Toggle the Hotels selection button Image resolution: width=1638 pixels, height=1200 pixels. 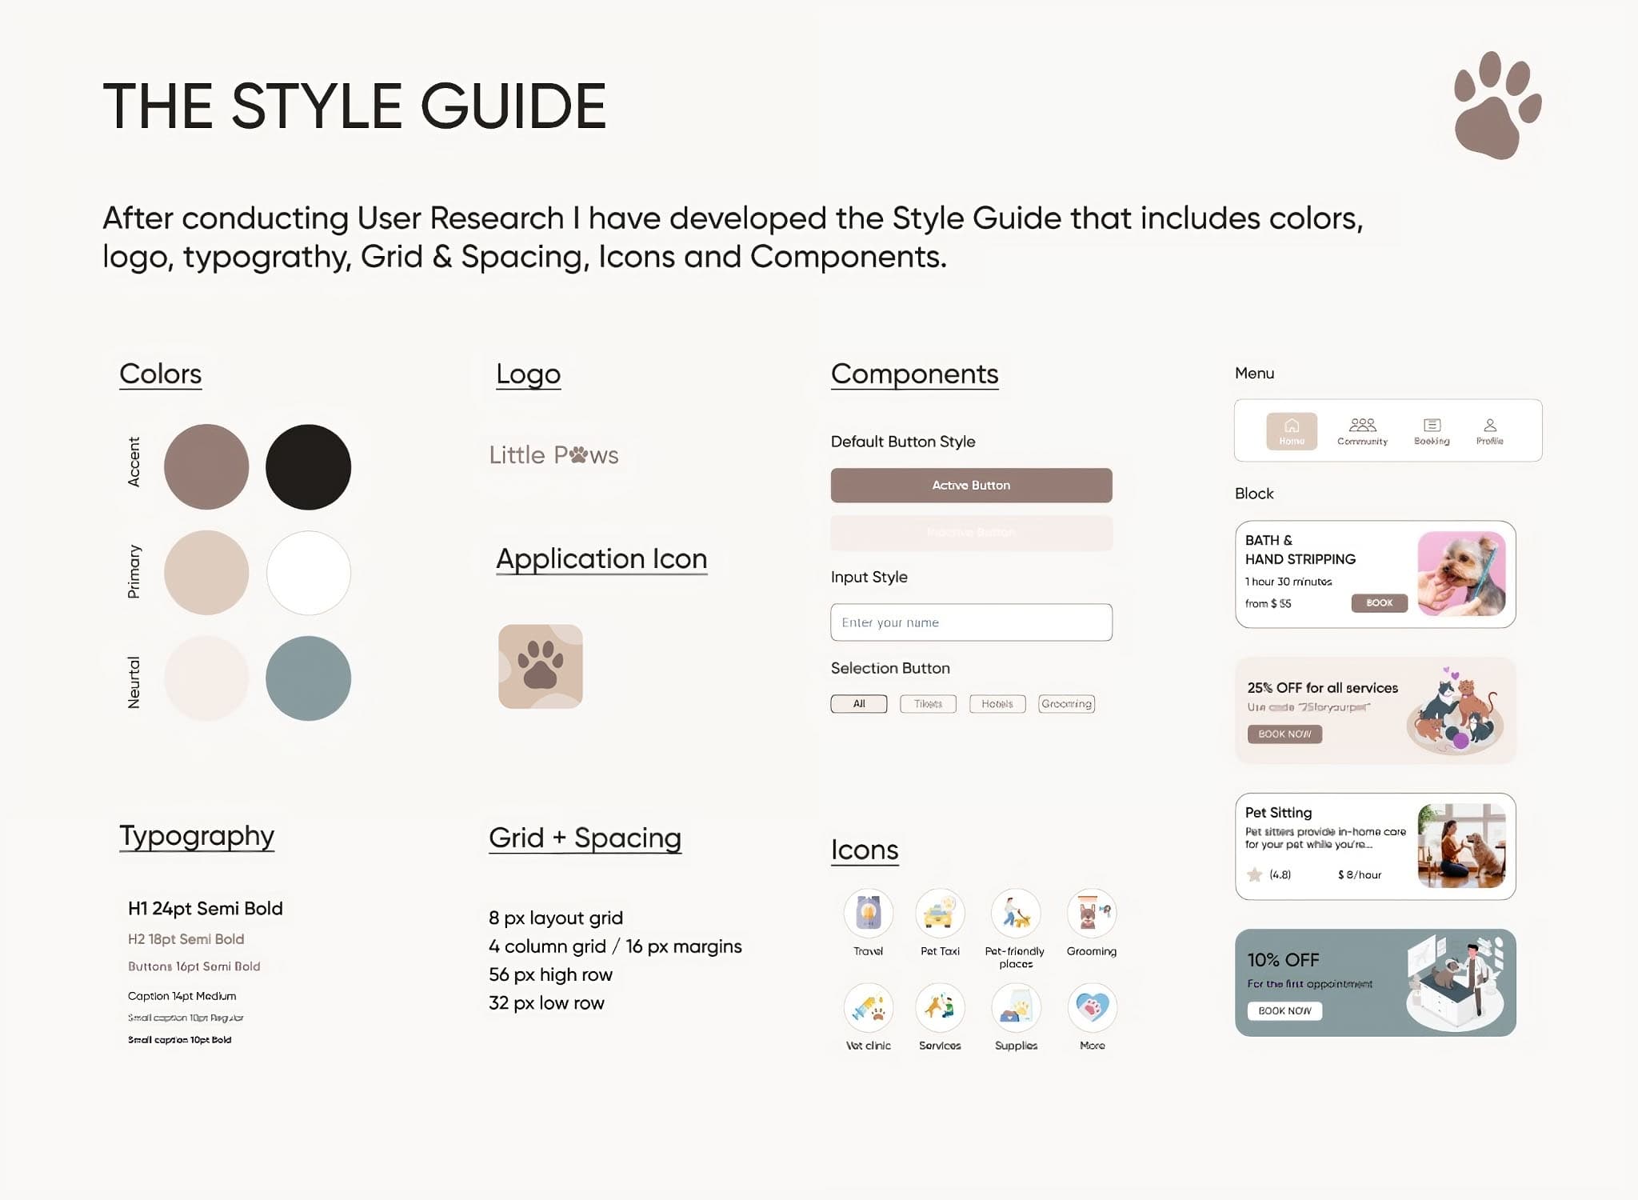[x=997, y=704]
